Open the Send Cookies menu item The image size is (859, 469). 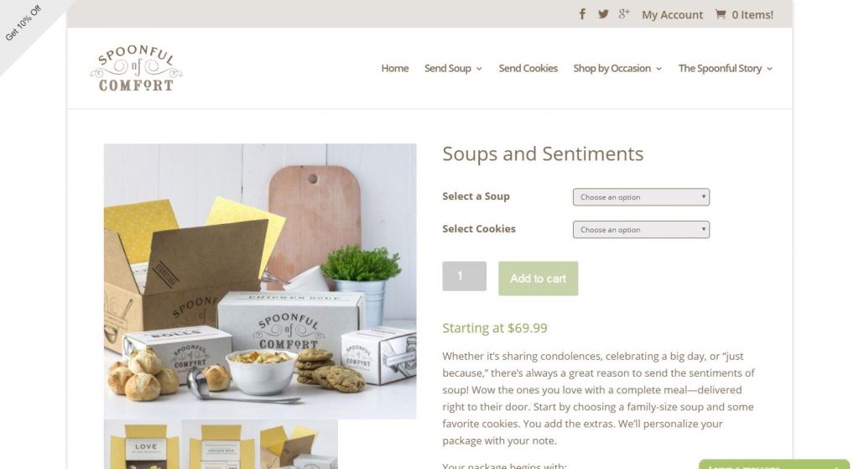click(x=528, y=69)
